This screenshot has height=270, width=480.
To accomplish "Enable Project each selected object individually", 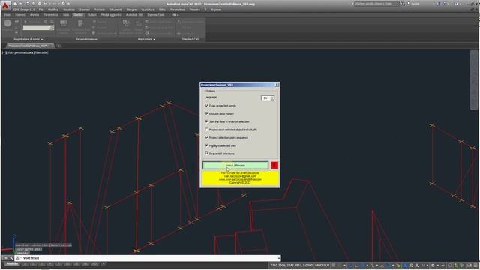I will point(207,130).
